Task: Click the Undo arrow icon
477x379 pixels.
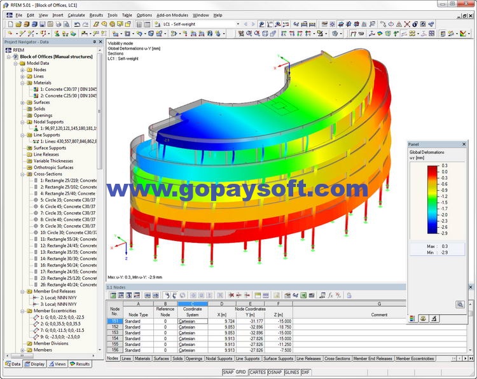Action: click(77, 24)
